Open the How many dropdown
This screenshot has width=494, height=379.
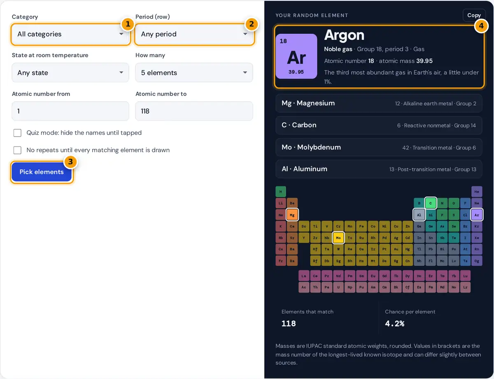(194, 73)
